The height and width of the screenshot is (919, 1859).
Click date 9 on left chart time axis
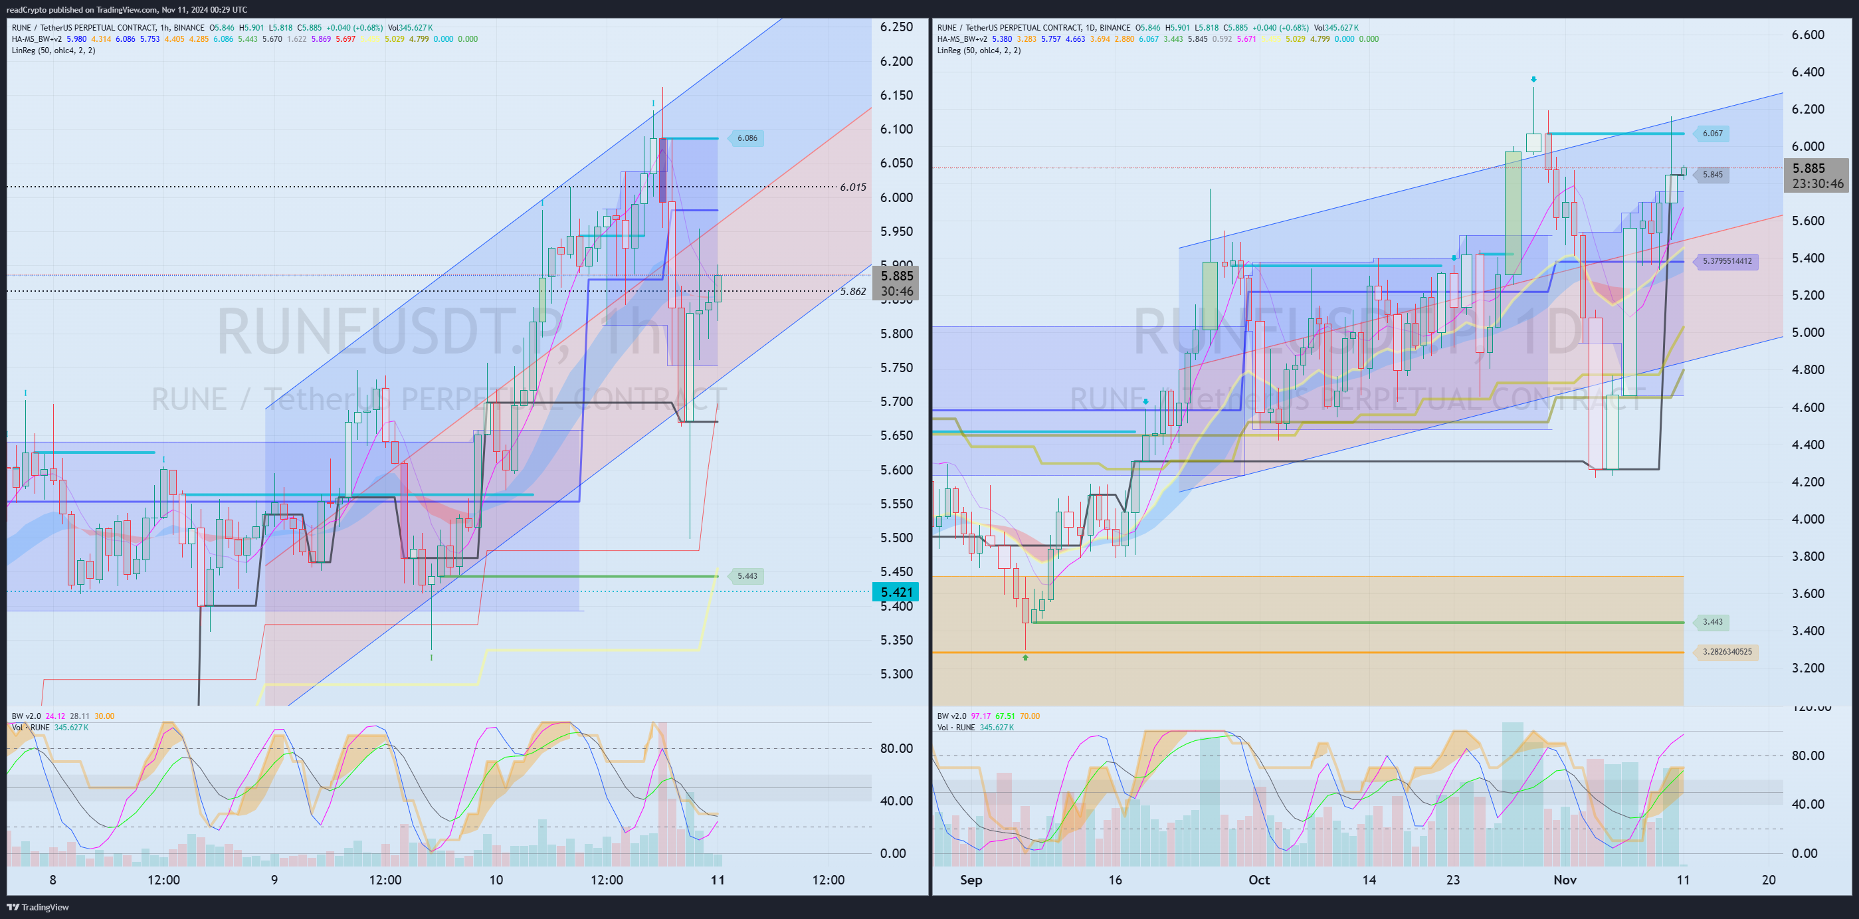[274, 880]
